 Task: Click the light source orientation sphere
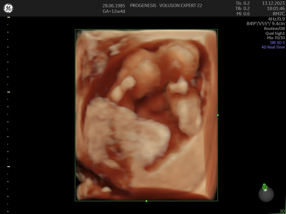(x=266, y=194)
